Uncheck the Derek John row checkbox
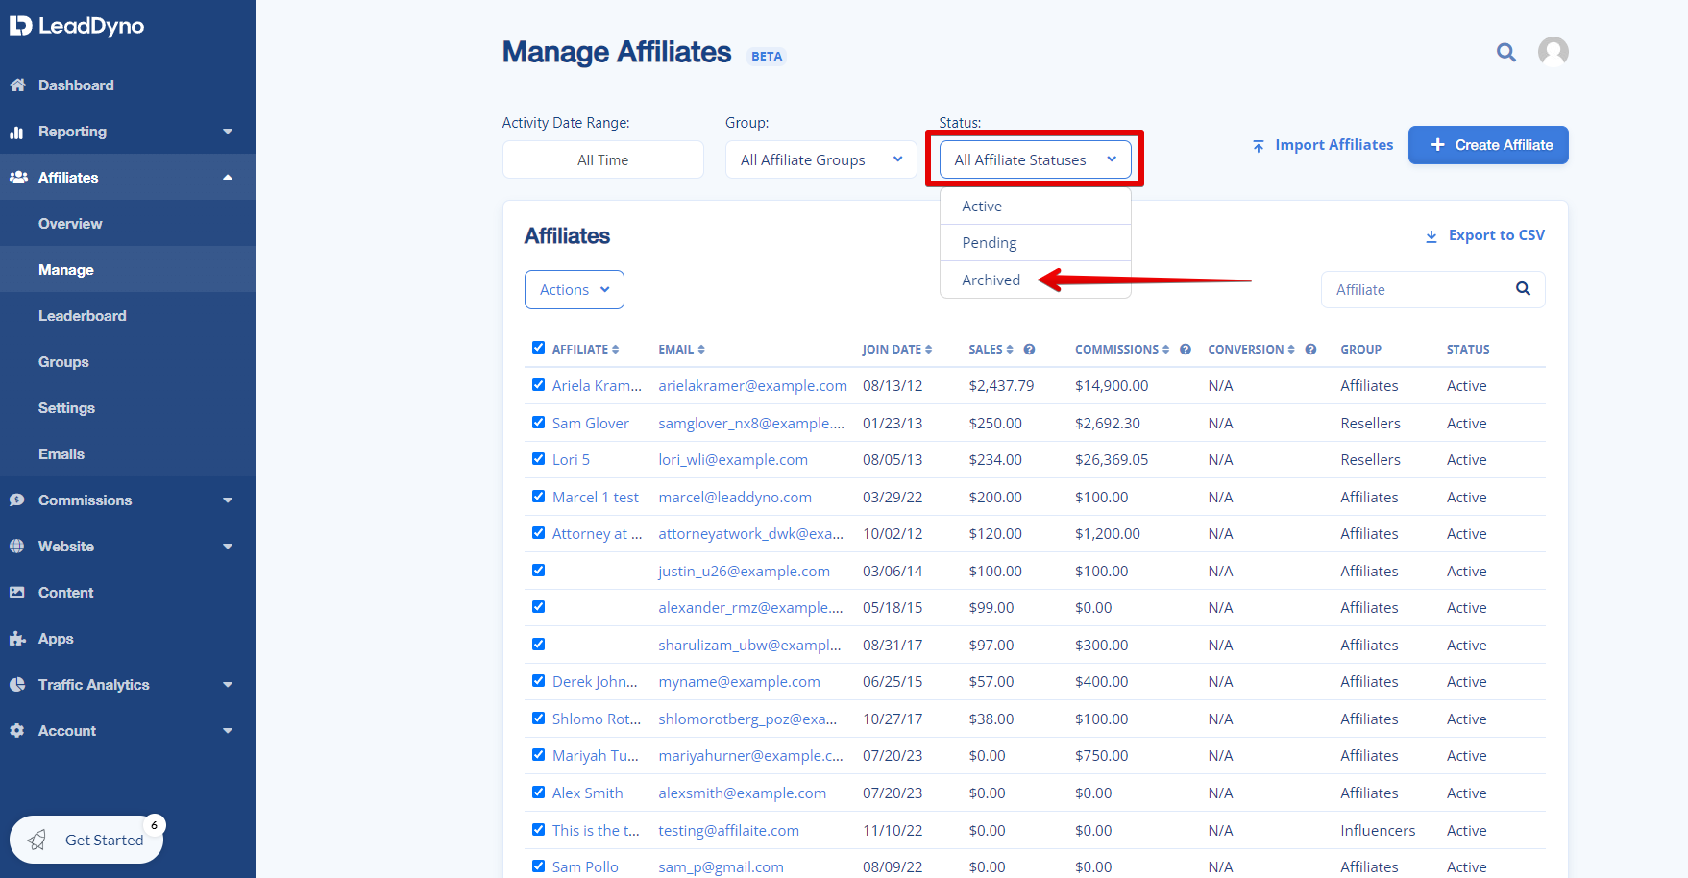Viewport: 1688px width, 878px height. pos(538,681)
